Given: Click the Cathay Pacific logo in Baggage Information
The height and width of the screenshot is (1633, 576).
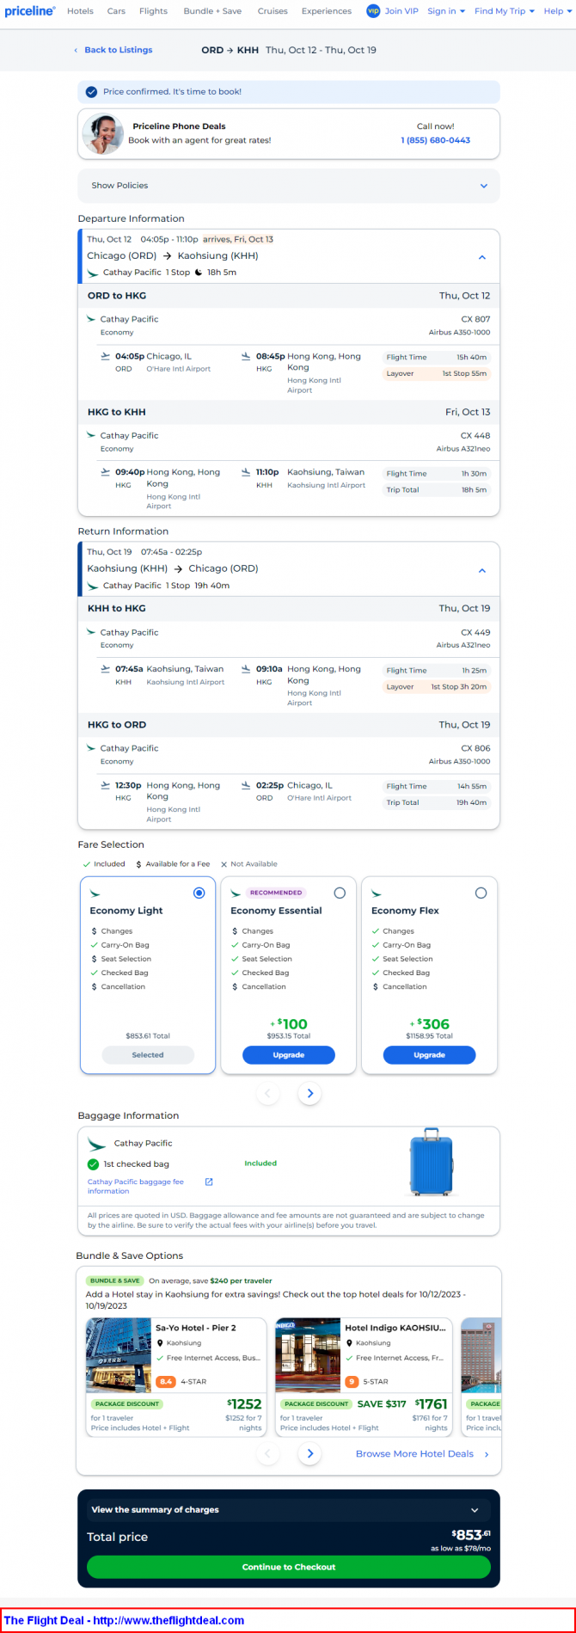Looking at the screenshot, I should (x=96, y=1144).
